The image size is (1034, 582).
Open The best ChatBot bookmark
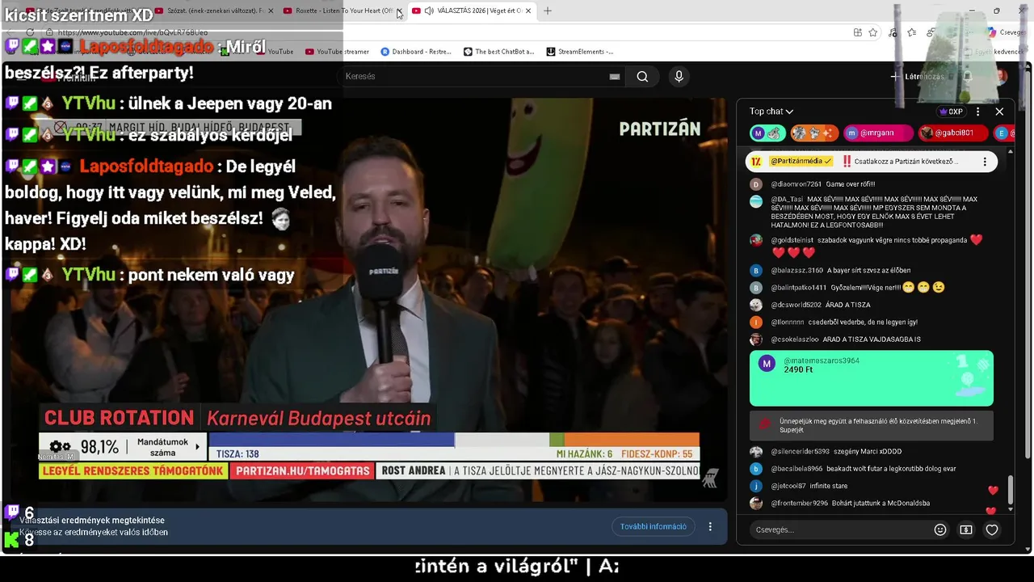coord(498,52)
